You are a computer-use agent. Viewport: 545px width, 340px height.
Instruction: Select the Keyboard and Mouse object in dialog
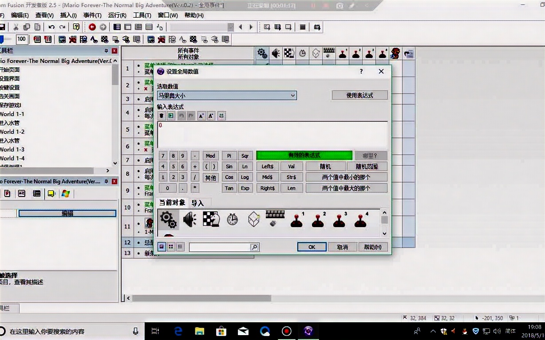point(275,219)
